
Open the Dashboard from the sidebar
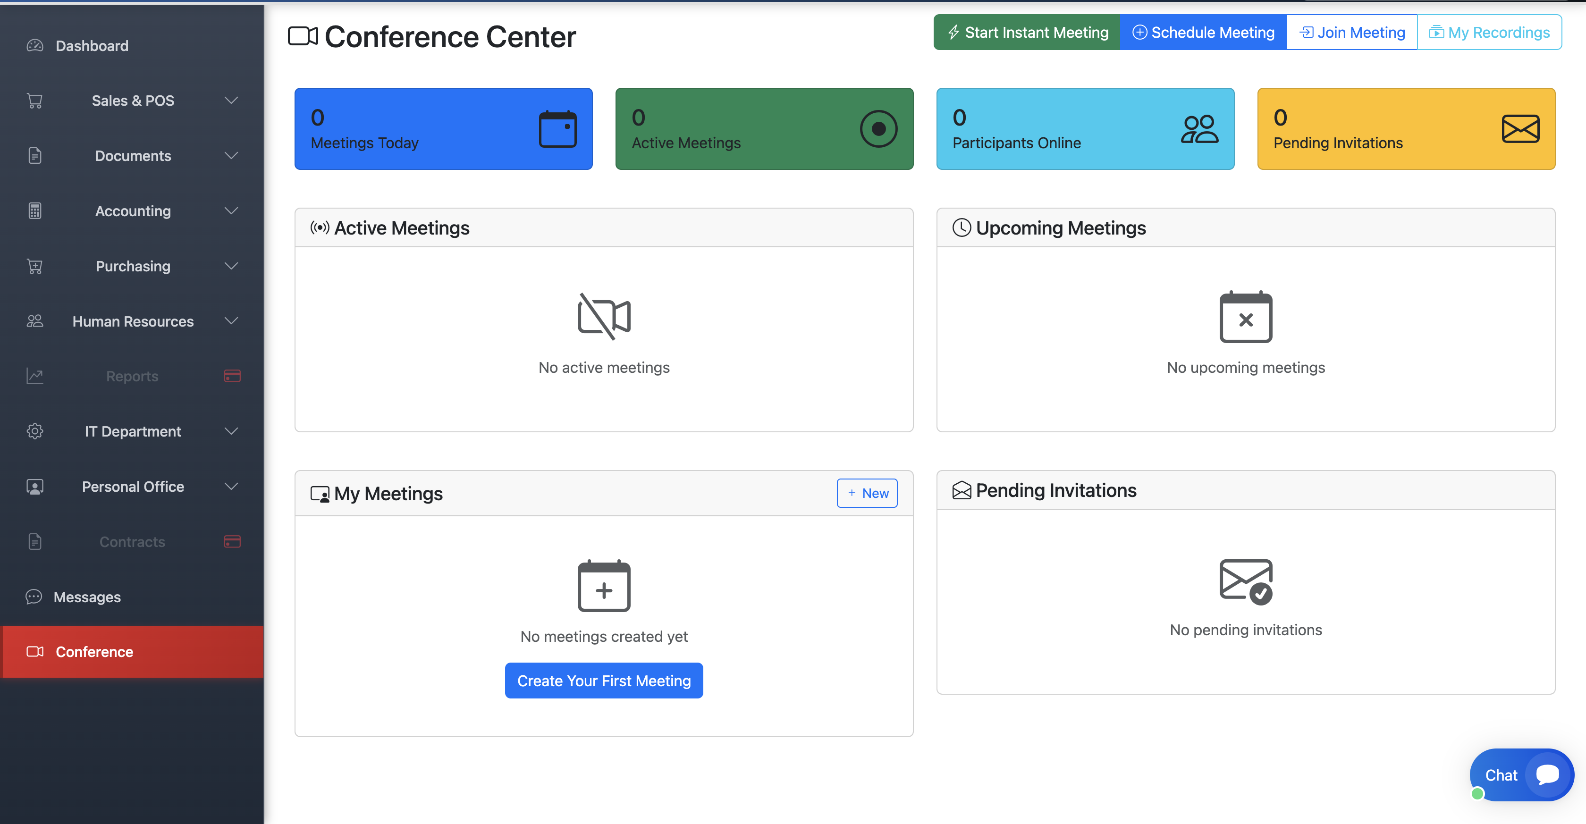[x=93, y=45]
